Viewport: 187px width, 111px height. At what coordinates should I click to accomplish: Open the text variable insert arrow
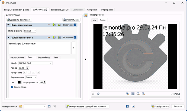tap(73, 48)
